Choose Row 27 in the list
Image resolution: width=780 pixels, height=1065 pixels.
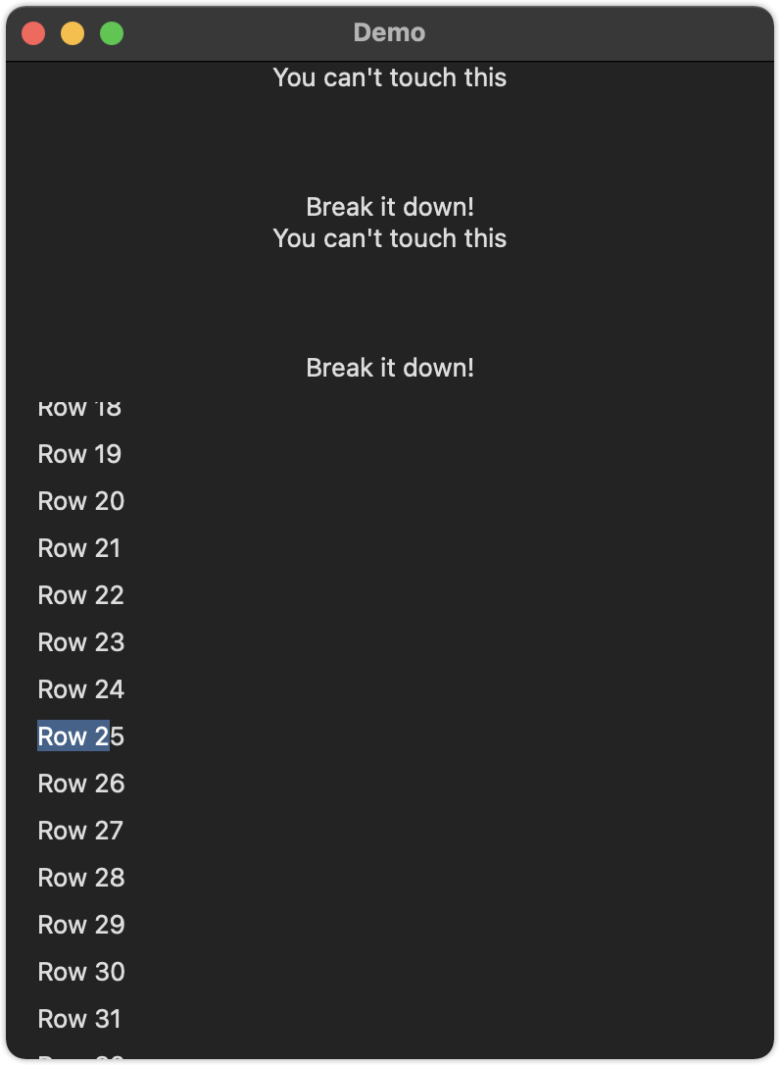tap(80, 831)
